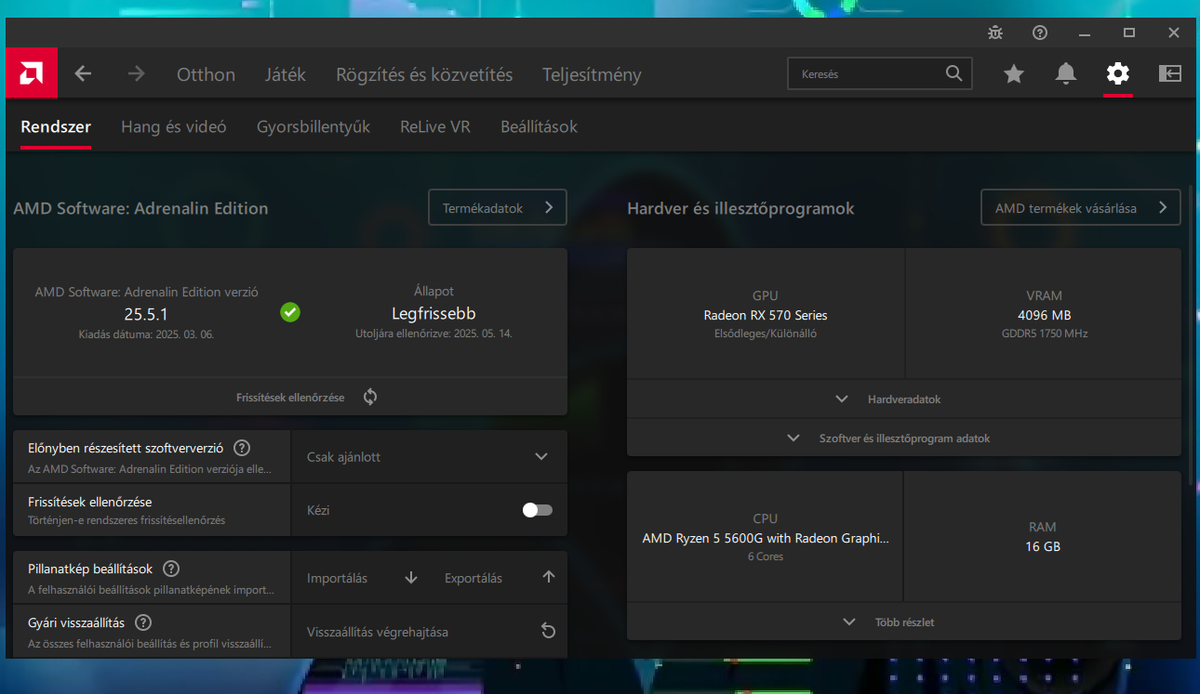Click the 16 GB RAM value
The image size is (1200, 694).
(x=1043, y=546)
